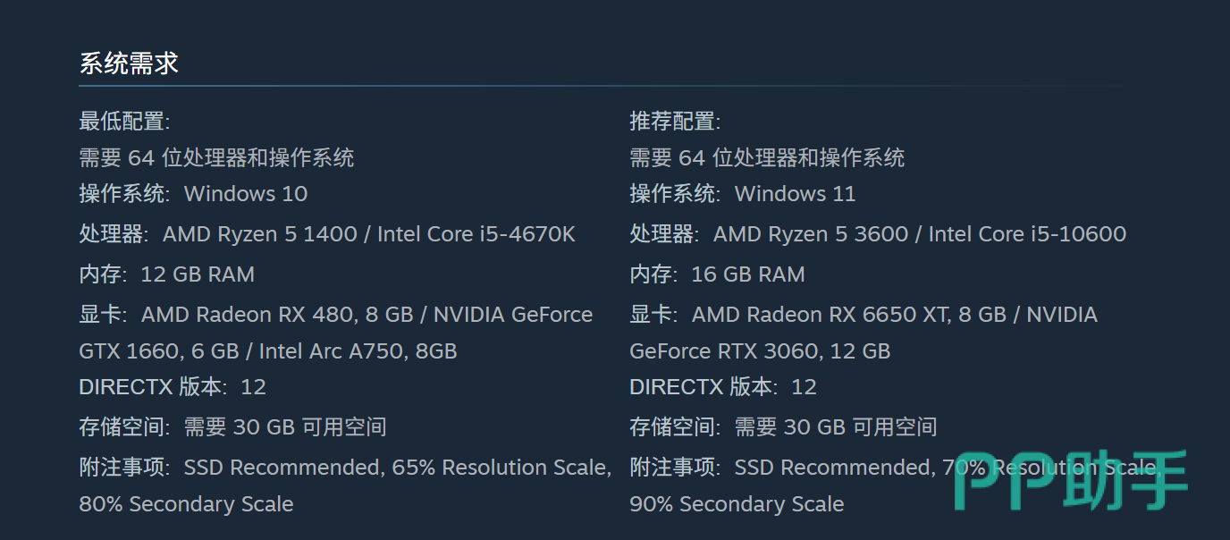The height and width of the screenshot is (540, 1230).
Task: Click the 16 GB RAM memory entry
Action: [748, 274]
